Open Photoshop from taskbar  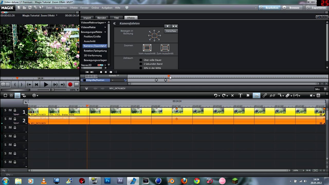click(x=107, y=181)
